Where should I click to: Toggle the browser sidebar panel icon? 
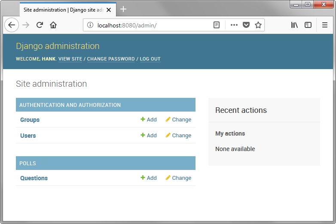(x=308, y=25)
